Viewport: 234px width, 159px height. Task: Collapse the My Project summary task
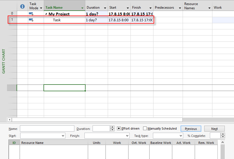46,14
